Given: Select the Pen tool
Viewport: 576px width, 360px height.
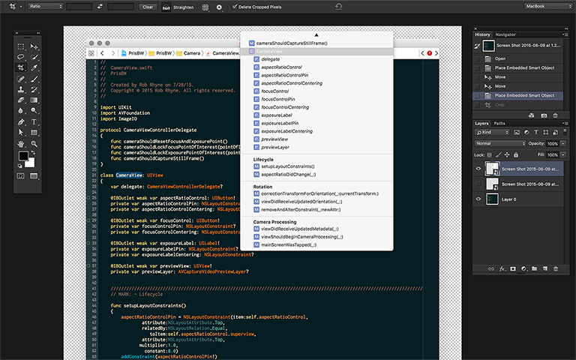Looking at the screenshot, I should pos(21,121).
